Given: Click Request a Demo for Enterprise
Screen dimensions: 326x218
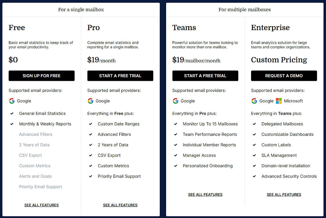Looking at the screenshot, I should [284, 76].
